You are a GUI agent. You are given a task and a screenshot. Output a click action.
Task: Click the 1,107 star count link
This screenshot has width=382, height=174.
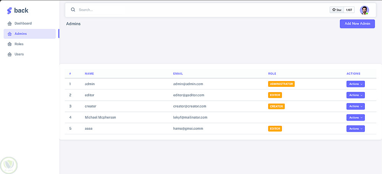(x=349, y=10)
